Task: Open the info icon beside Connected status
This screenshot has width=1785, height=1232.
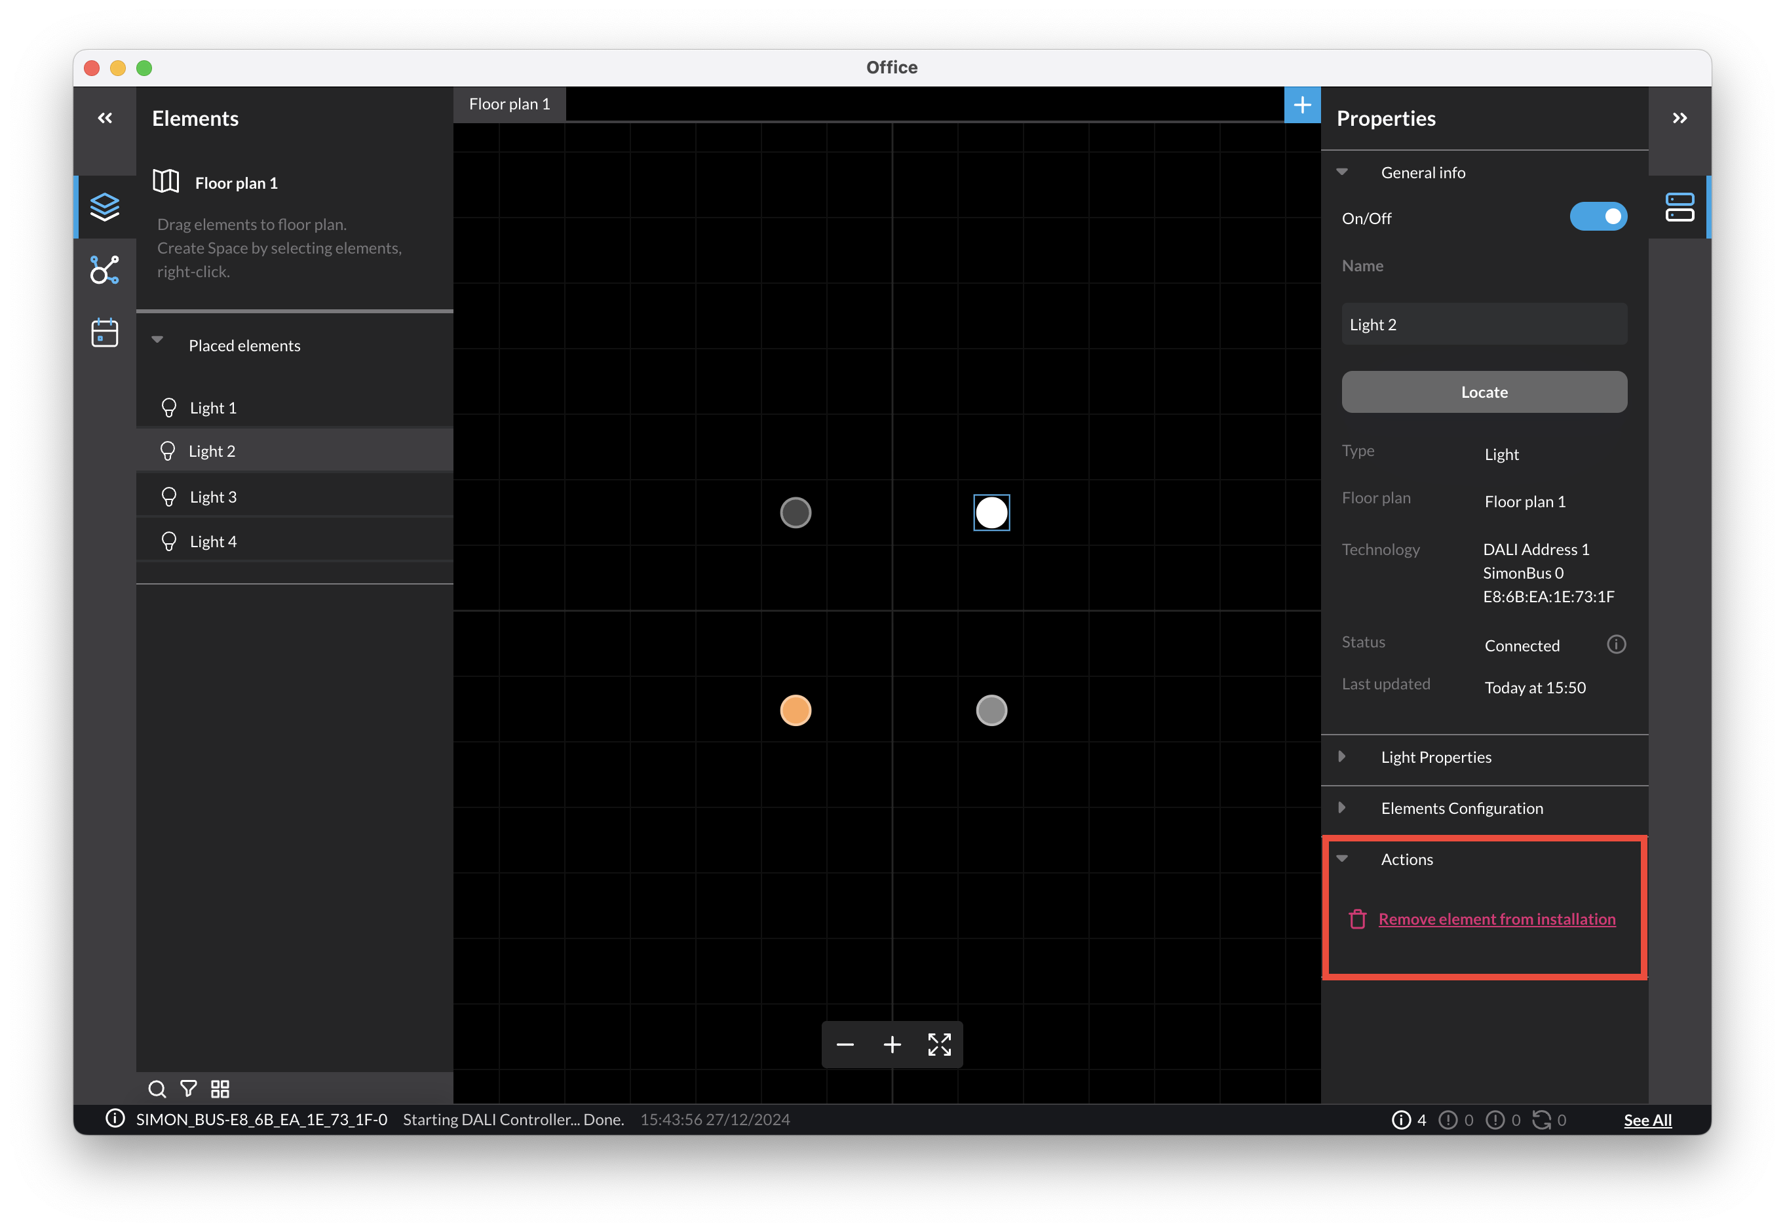Action: point(1616,644)
